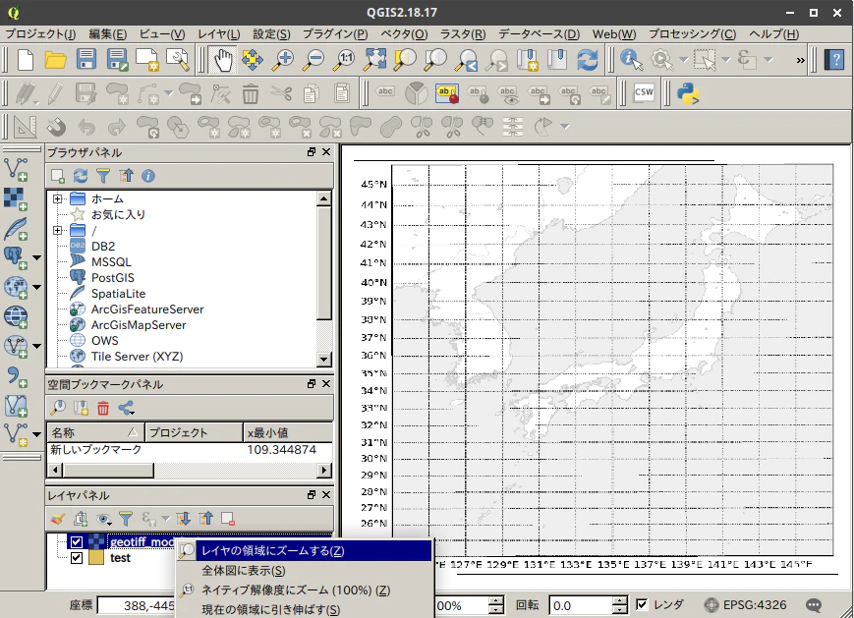Image resolution: width=854 pixels, height=618 pixels.
Task: Open the プロジェクト menu
Action: (x=40, y=33)
